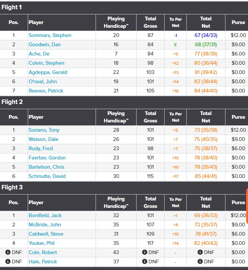248x270 pixels.
Task: Open Schmutte, David player link
Action: [47, 176]
